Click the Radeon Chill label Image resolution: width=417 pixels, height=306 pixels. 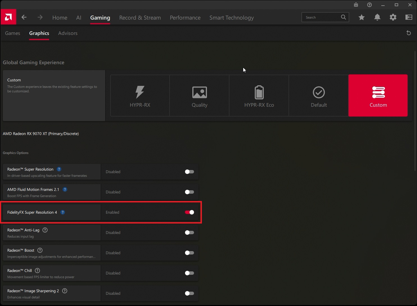tap(19, 271)
